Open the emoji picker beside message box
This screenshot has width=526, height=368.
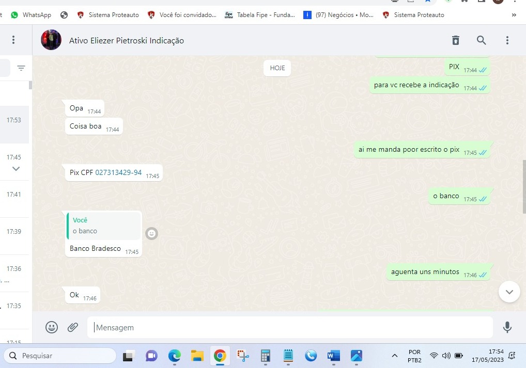[x=52, y=327]
